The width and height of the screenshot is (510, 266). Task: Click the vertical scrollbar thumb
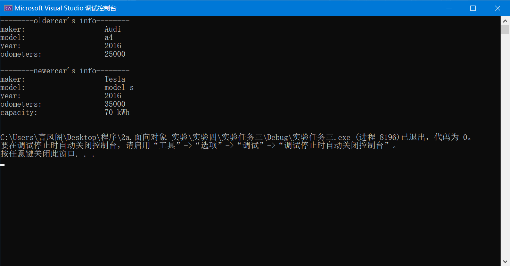[505, 30]
